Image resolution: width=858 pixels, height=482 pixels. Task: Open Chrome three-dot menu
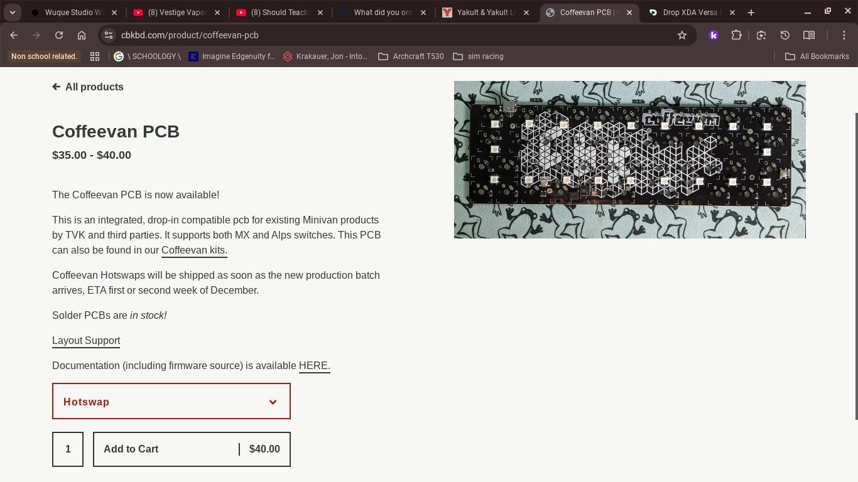coord(844,35)
